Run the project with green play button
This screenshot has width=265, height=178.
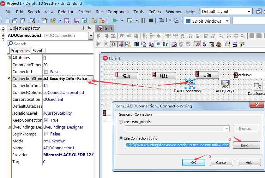115,20
